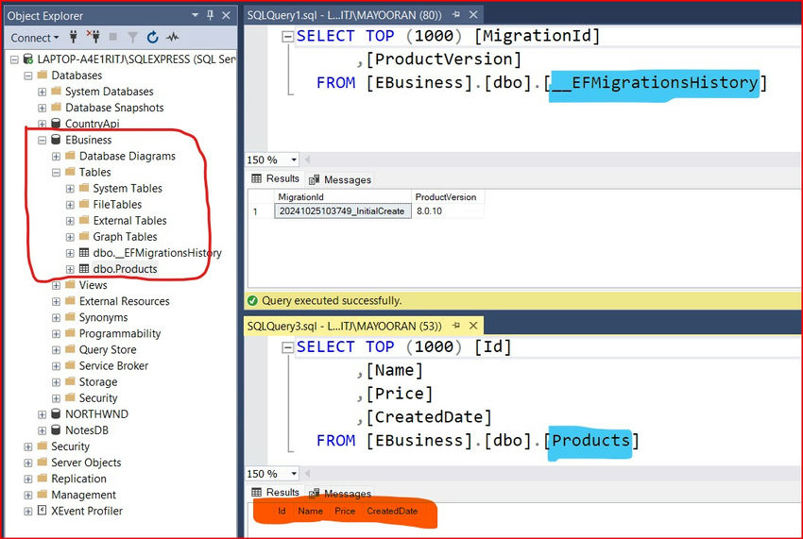
Task: Toggle auto-hide pin on Object Explorer panel
Action: point(208,16)
